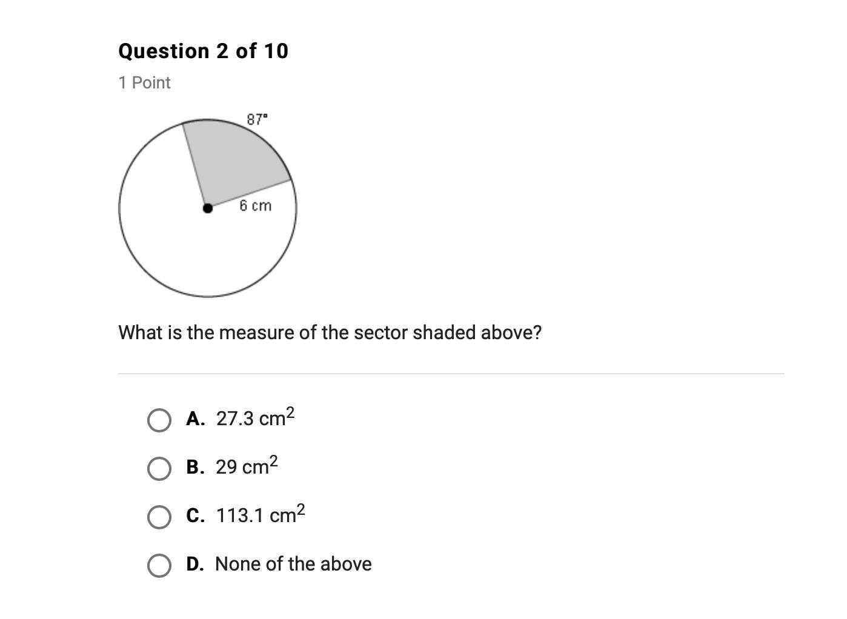Click the "27.3 cm²" answer text
Image resolution: width=847 pixels, height=619 pixels.
[255, 418]
